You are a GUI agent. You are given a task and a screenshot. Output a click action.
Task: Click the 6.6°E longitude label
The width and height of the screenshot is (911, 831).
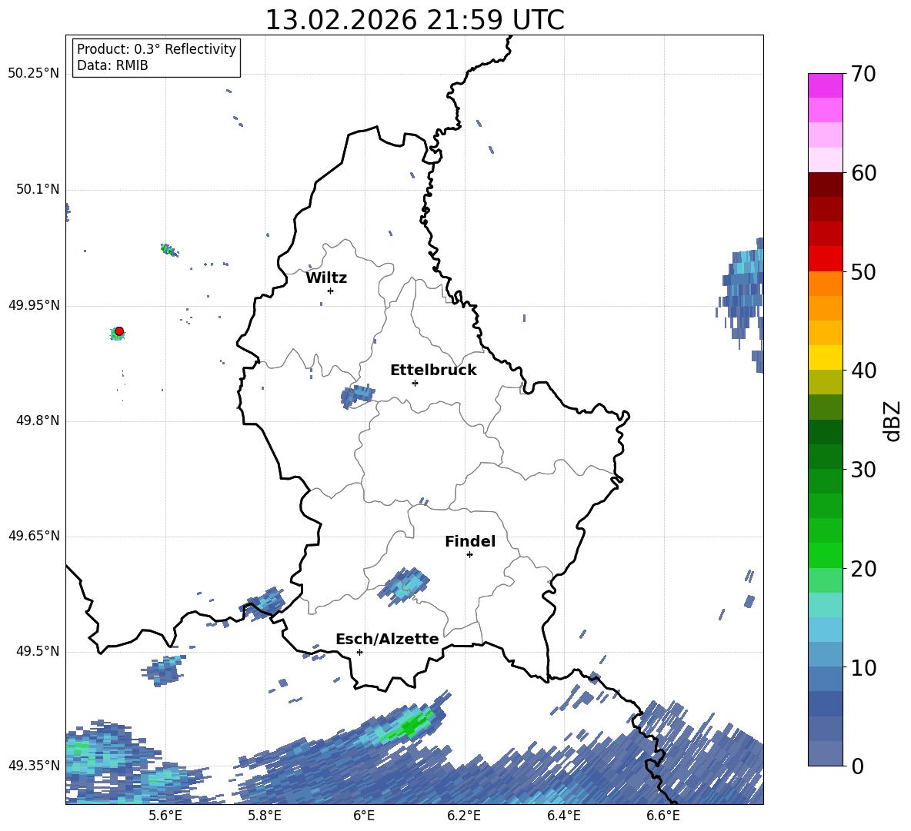click(663, 816)
